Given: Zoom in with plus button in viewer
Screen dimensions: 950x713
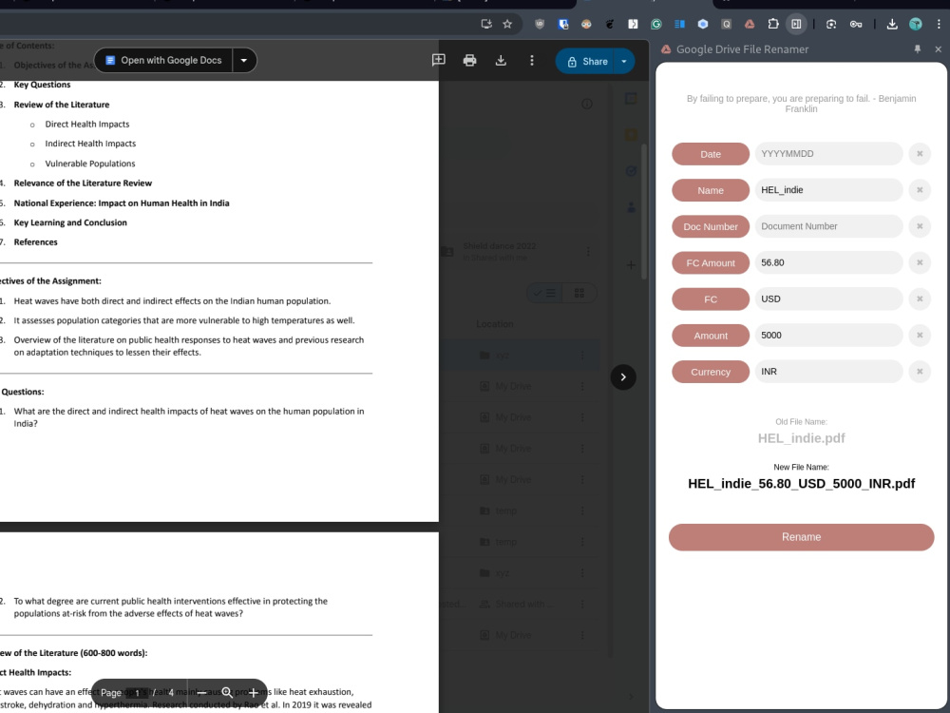Looking at the screenshot, I should pos(253,692).
